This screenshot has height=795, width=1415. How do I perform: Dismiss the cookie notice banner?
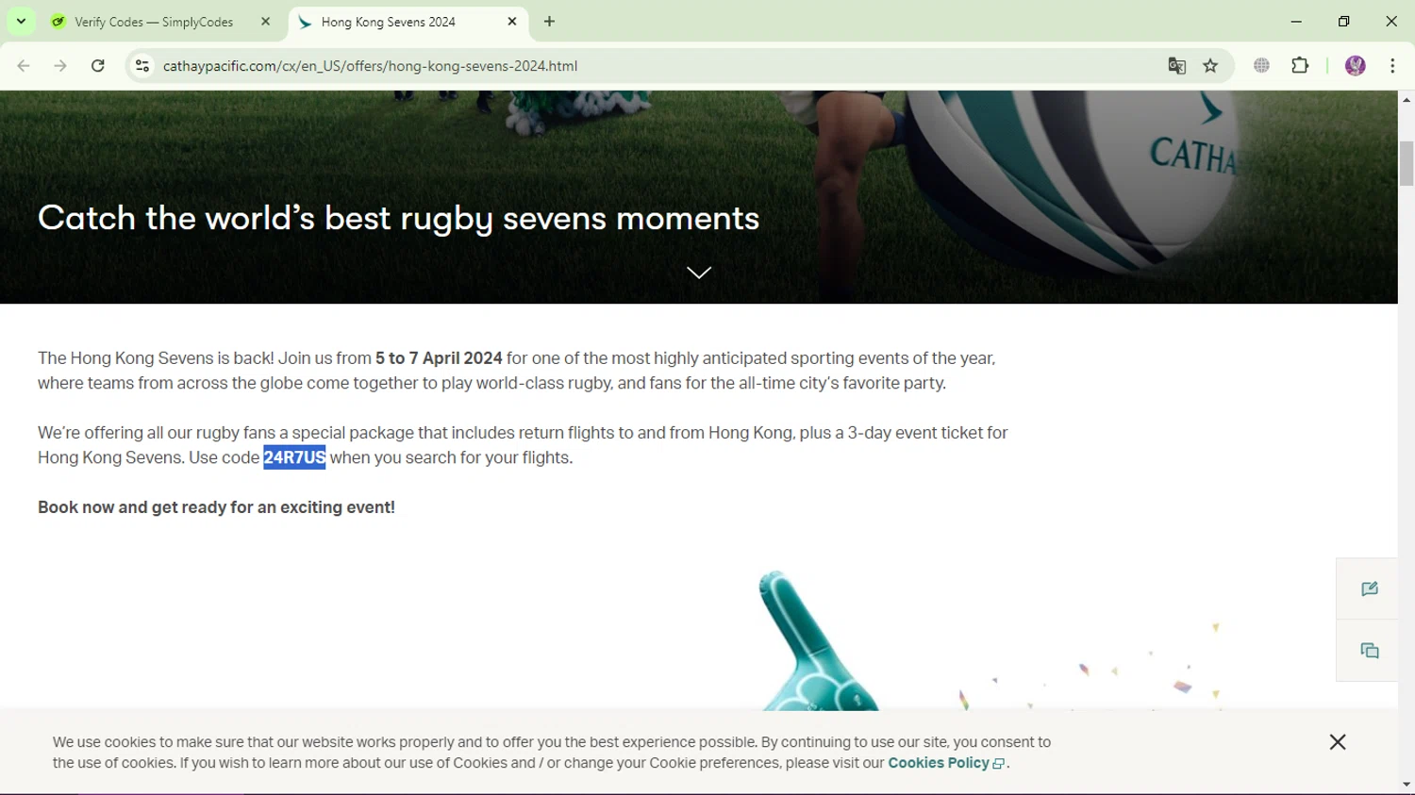coord(1338,742)
